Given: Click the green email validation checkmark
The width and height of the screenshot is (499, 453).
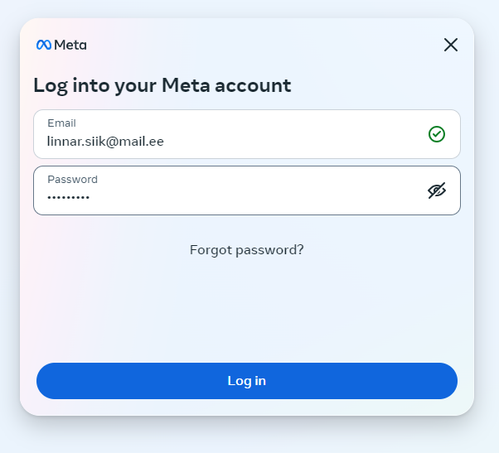Looking at the screenshot, I should 437,134.
